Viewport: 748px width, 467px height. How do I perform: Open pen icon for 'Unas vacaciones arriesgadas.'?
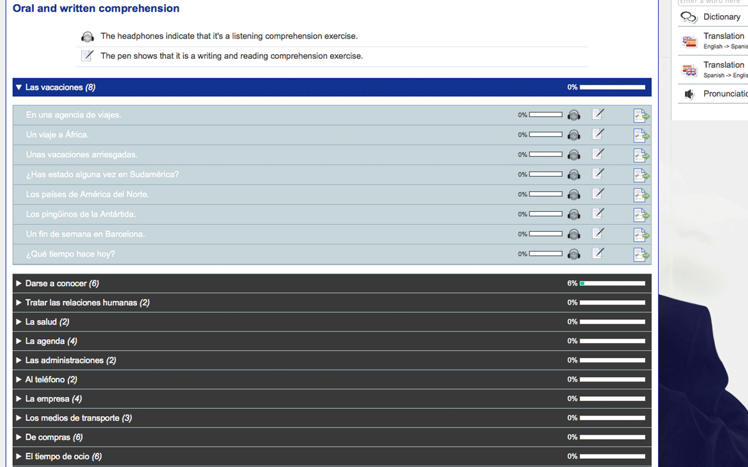598,154
